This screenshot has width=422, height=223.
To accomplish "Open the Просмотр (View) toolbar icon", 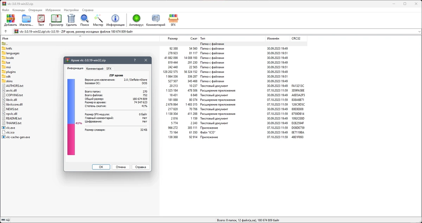I will 56,18.
